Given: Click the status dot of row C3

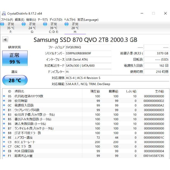Looking at the screenshot, I should (x=4, y=142).
